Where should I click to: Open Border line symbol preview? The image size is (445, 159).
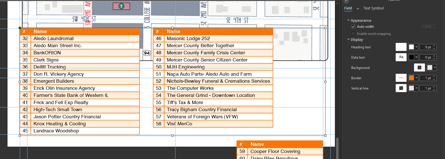coord(401,78)
